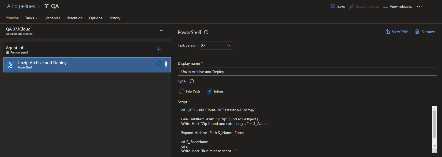Open the Task version dropdown

[x=216, y=45]
